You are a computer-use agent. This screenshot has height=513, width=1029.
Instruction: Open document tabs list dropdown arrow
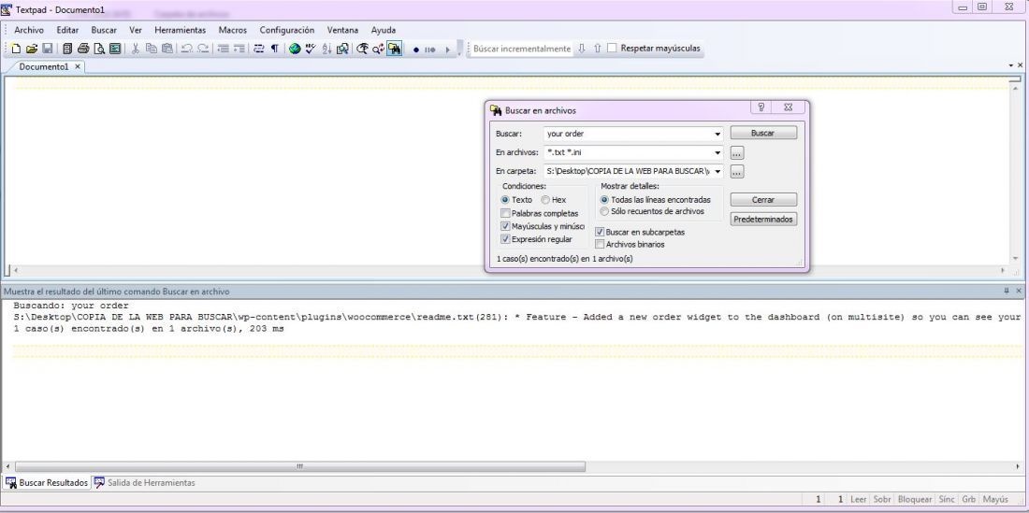tap(1010, 65)
